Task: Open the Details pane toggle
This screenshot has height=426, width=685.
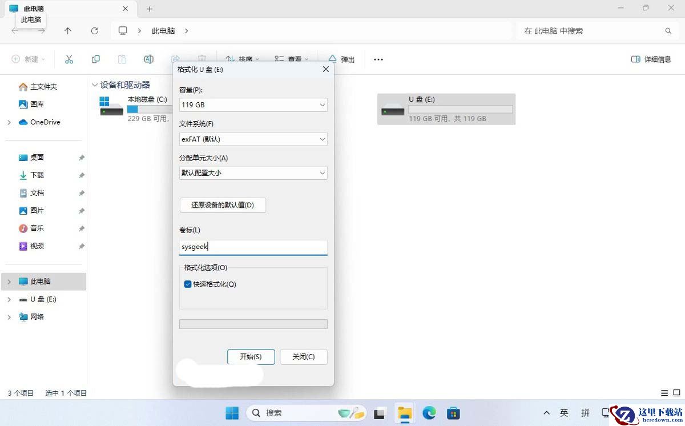Action: (x=651, y=59)
